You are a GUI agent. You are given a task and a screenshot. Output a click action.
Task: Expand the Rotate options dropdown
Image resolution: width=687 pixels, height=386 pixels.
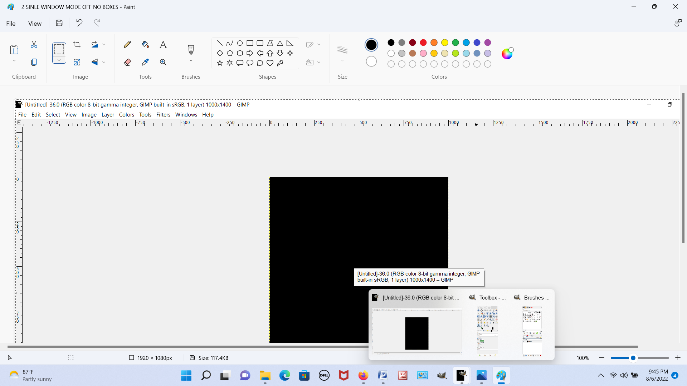[104, 44]
